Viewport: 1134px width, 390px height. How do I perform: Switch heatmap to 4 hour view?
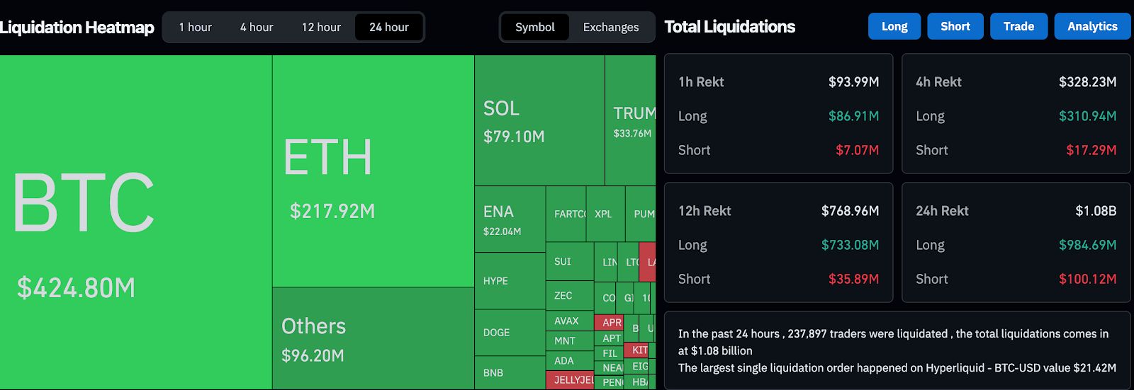click(x=256, y=28)
